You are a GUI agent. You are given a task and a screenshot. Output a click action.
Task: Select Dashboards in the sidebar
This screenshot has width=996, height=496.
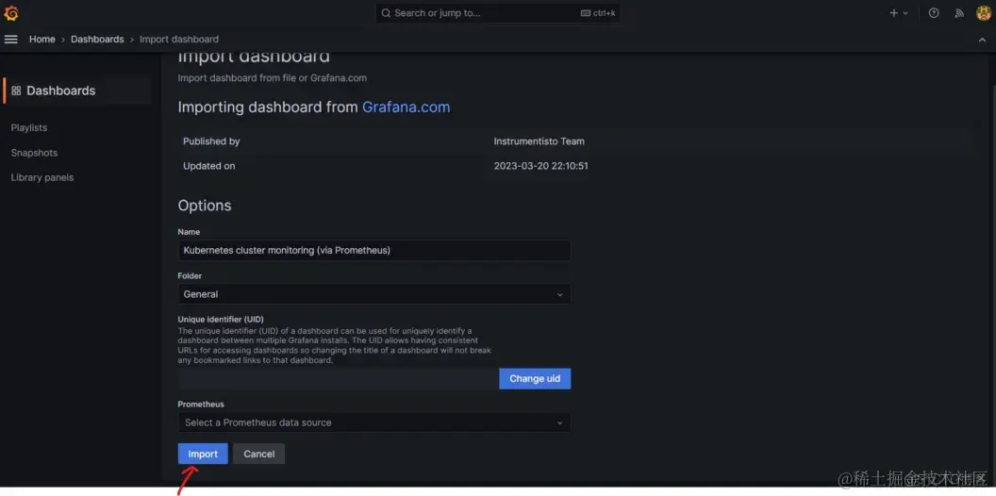[76, 91]
